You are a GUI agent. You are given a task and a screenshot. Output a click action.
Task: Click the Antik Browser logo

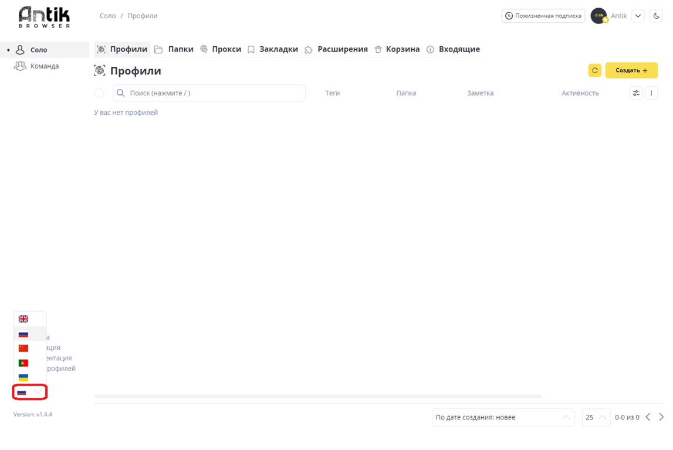(x=44, y=17)
